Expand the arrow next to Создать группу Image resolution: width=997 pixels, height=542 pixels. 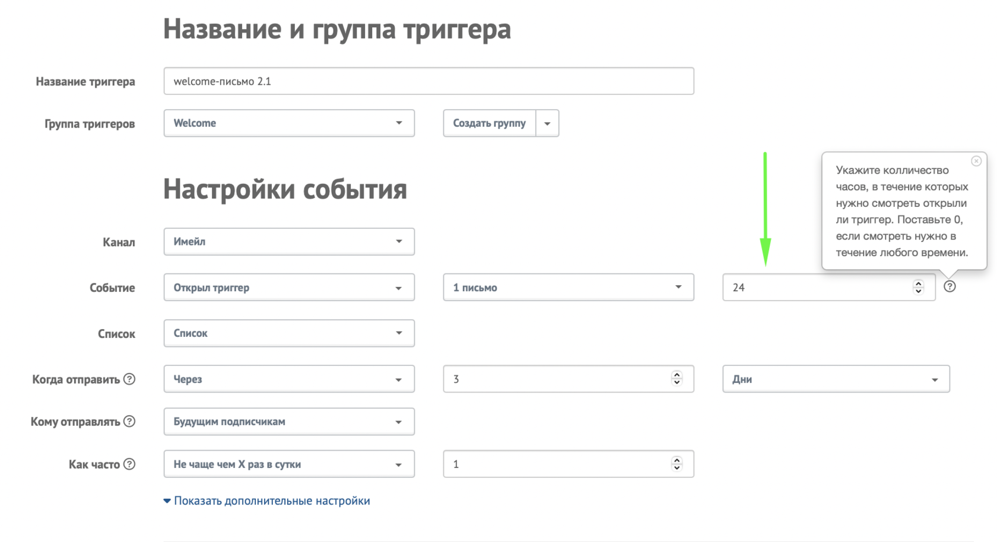pos(547,123)
